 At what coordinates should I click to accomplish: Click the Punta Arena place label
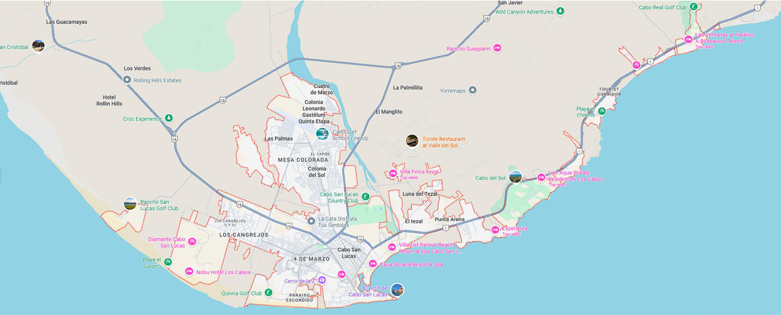449,220
